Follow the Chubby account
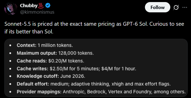The height and width of the screenshot is (98, 191). pos(158,7)
